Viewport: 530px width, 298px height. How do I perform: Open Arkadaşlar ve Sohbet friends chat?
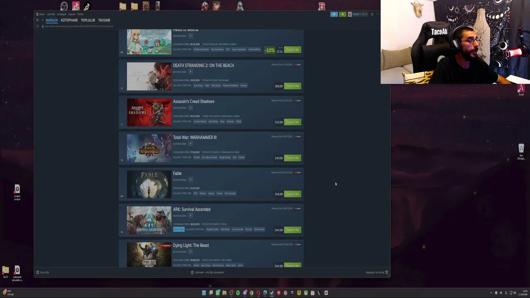[377, 272]
